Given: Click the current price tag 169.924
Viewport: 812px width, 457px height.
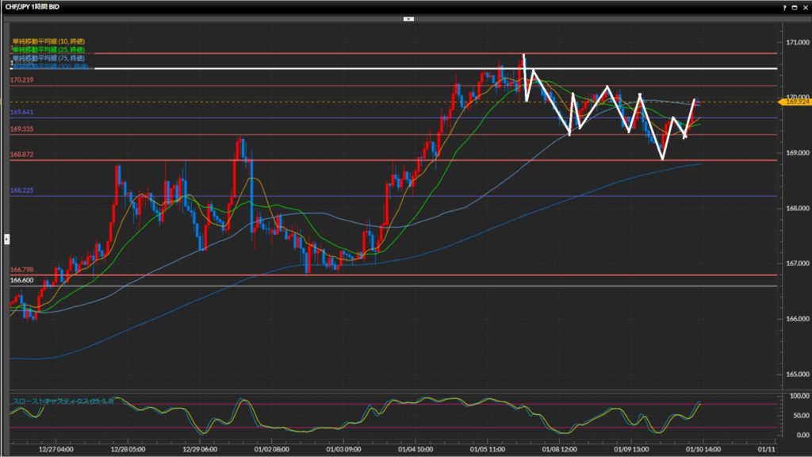Looking at the screenshot, I should 796,102.
